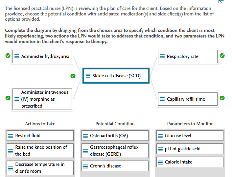232x177 pixels.
Task: Click the drag handle on Glucose level
Action: tap(160, 136)
